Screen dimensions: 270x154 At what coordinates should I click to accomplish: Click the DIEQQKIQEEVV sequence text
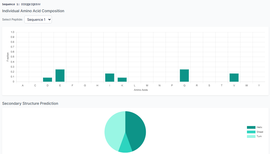[x=31, y=4]
